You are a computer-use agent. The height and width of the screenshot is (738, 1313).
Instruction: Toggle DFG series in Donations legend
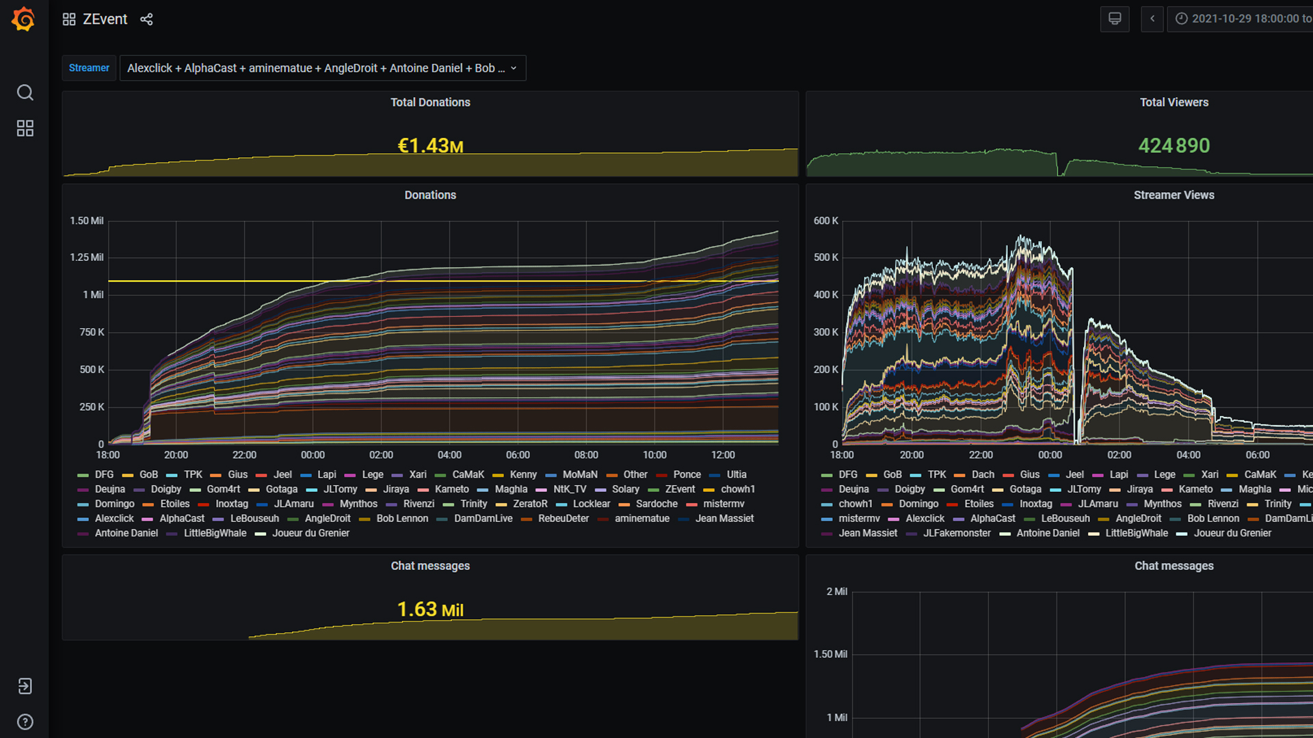pos(104,474)
